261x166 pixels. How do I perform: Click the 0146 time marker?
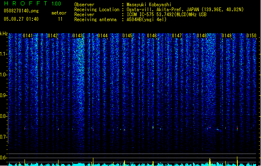(152, 36)
